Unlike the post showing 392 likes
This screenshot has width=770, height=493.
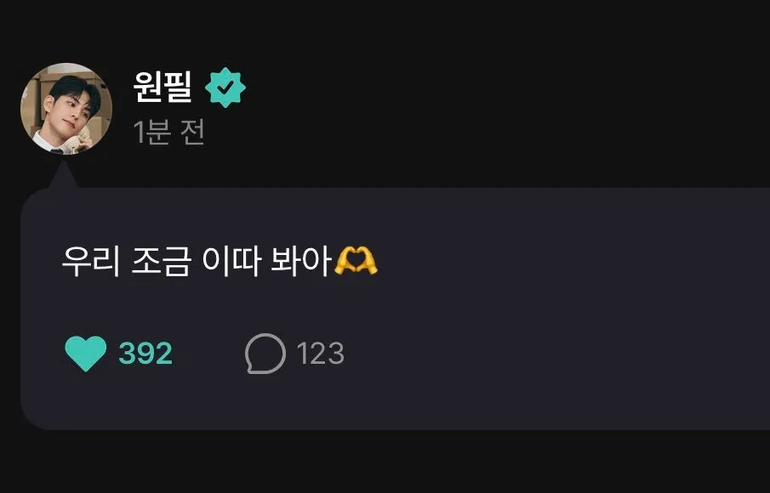coord(86,354)
